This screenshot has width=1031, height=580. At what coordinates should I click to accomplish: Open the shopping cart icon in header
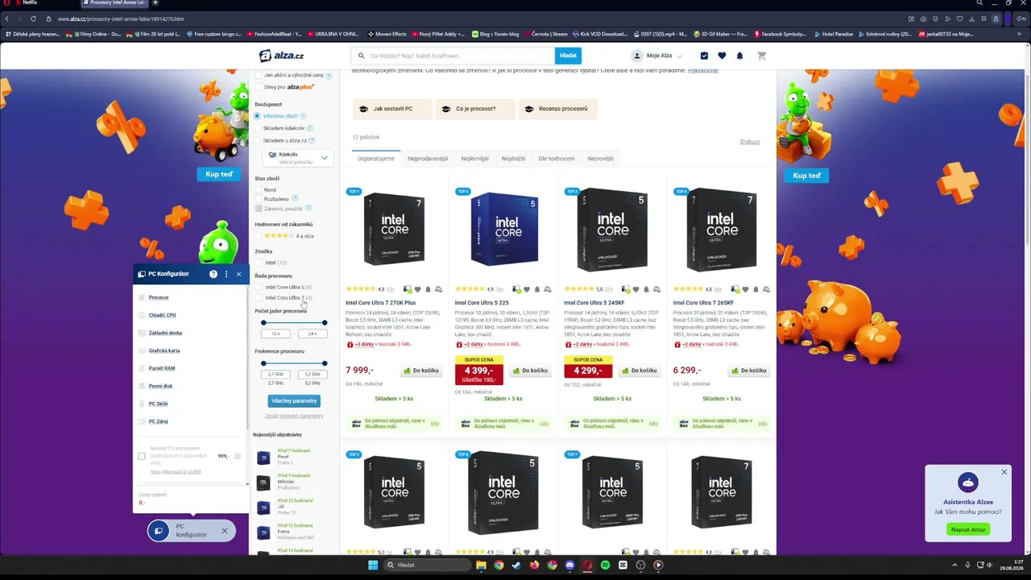[x=761, y=56]
